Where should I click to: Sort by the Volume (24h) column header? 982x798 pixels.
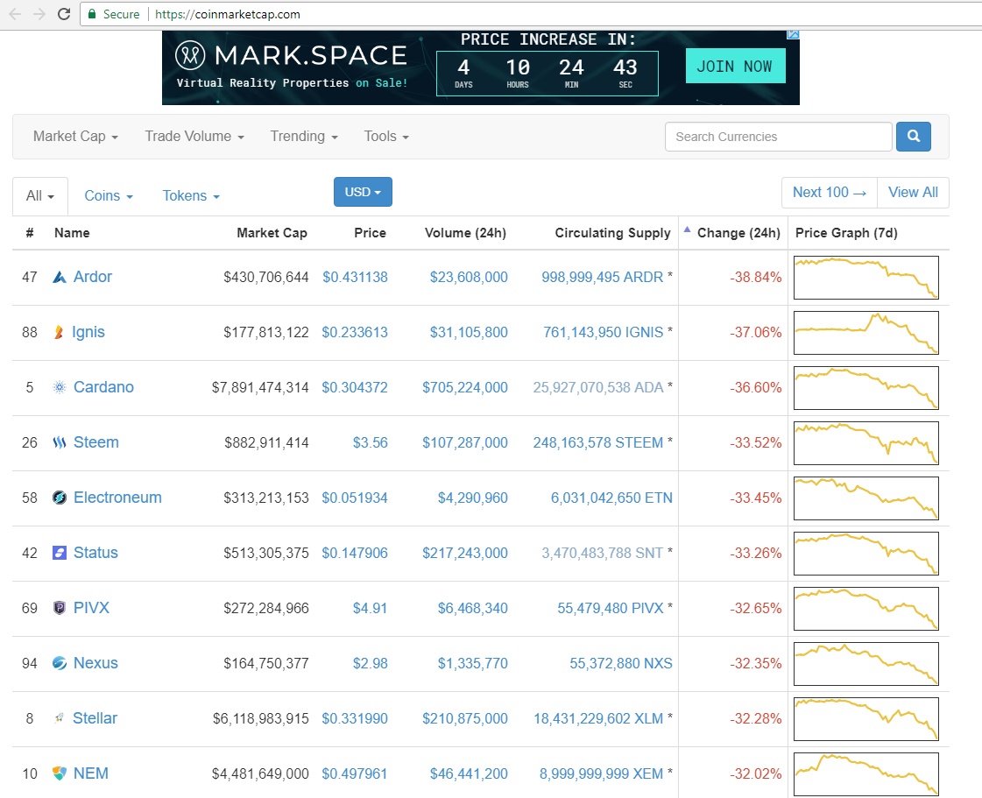[465, 233]
